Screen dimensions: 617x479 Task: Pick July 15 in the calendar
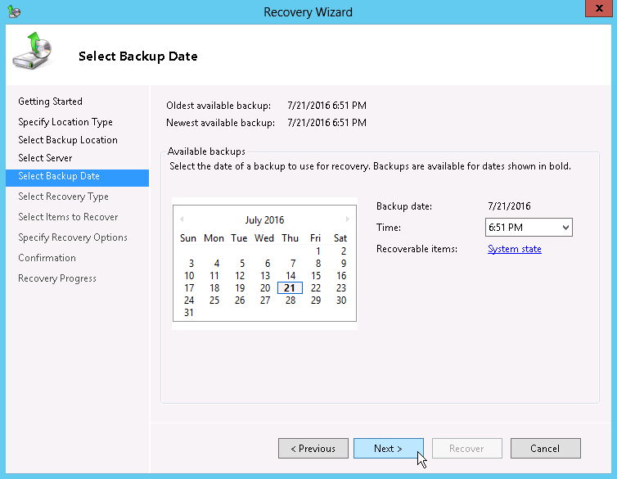tap(316, 276)
